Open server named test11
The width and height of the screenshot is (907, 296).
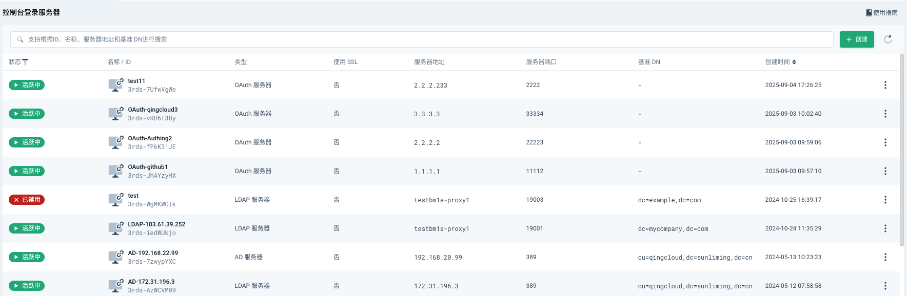pyautogui.click(x=136, y=81)
